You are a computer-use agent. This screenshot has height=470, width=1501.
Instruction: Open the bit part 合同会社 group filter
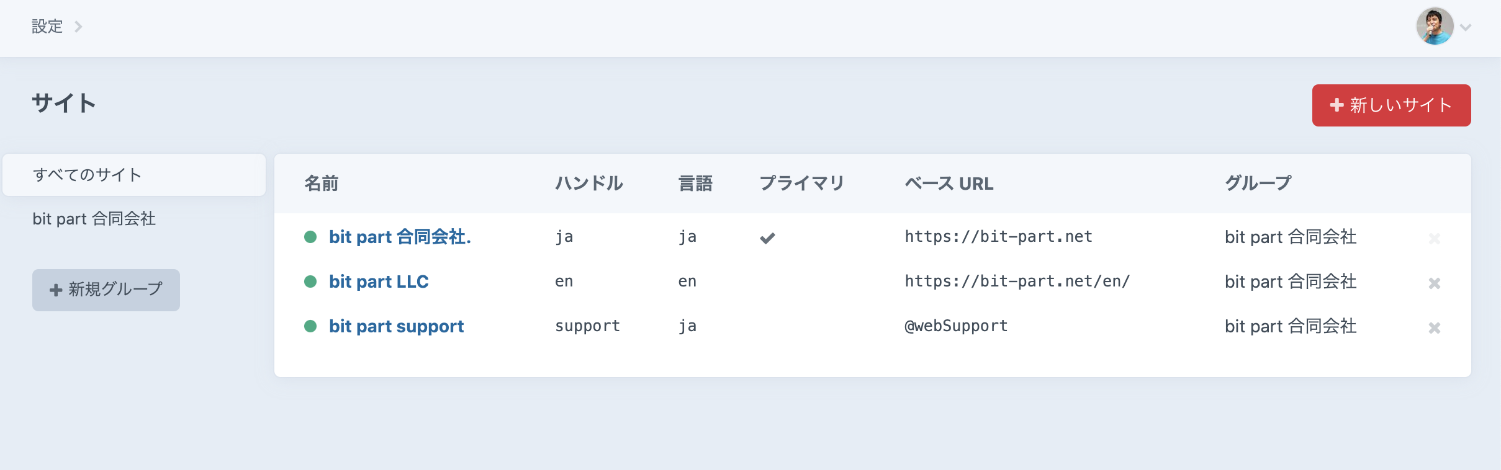click(x=94, y=219)
